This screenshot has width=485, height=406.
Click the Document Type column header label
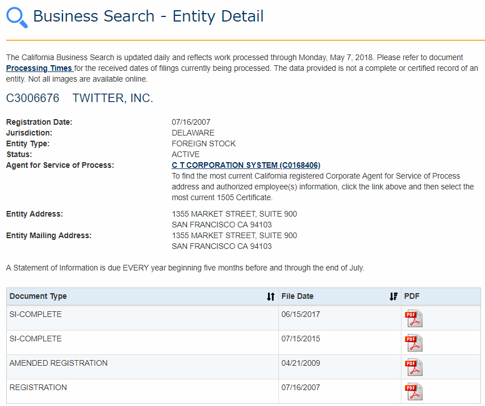point(38,296)
